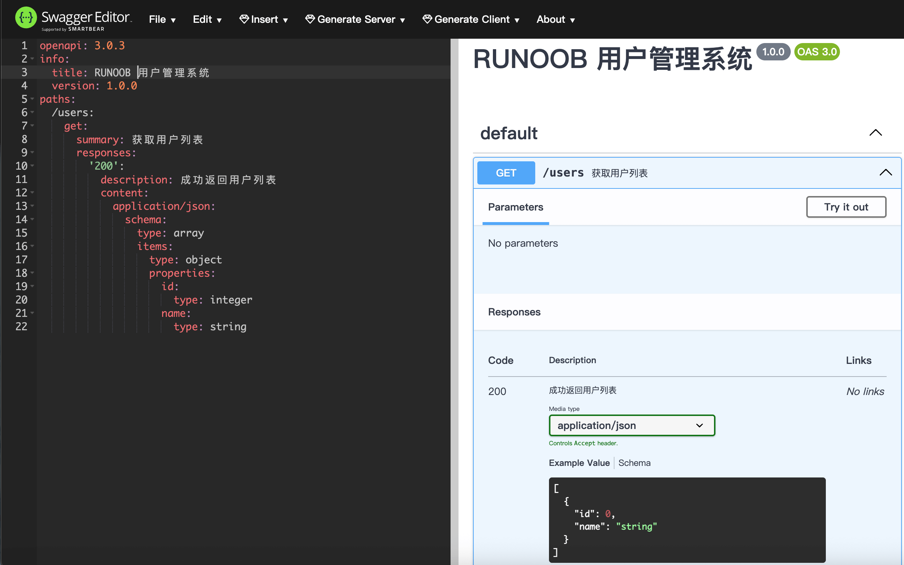Click the diamond icon beside Insert
Image resolution: width=904 pixels, height=565 pixels.
click(244, 19)
